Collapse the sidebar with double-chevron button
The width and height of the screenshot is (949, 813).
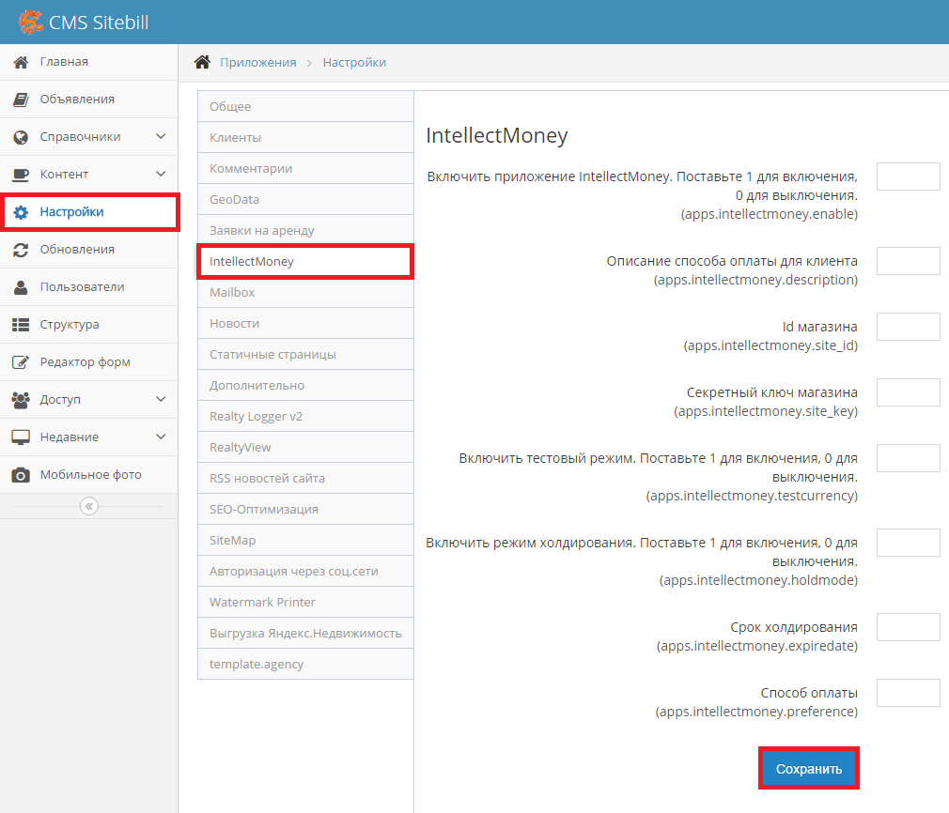click(89, 506)
